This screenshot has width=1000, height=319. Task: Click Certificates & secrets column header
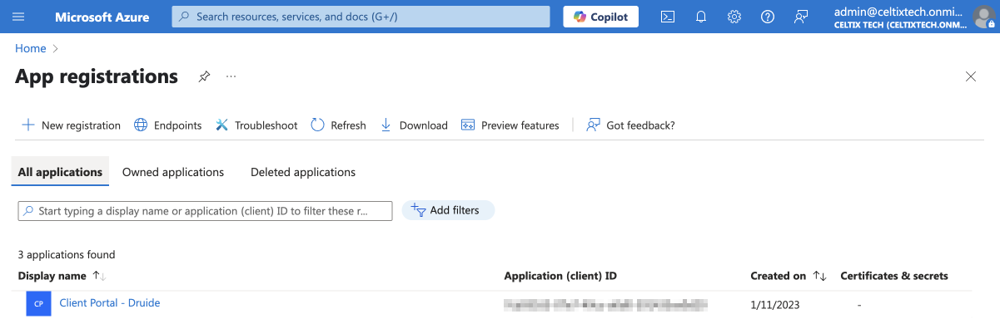tap(894, 276)
